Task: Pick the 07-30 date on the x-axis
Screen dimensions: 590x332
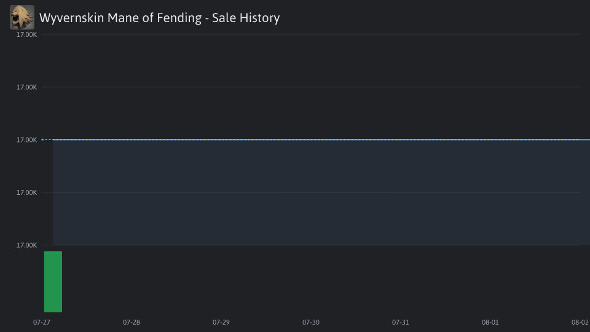Action: (x=311, y=322)
